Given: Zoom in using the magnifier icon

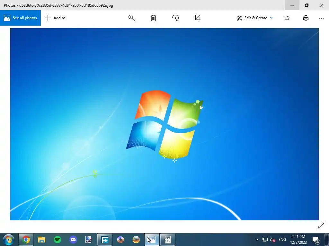Looking at the screenshot, I should click(x=131, y=18).
